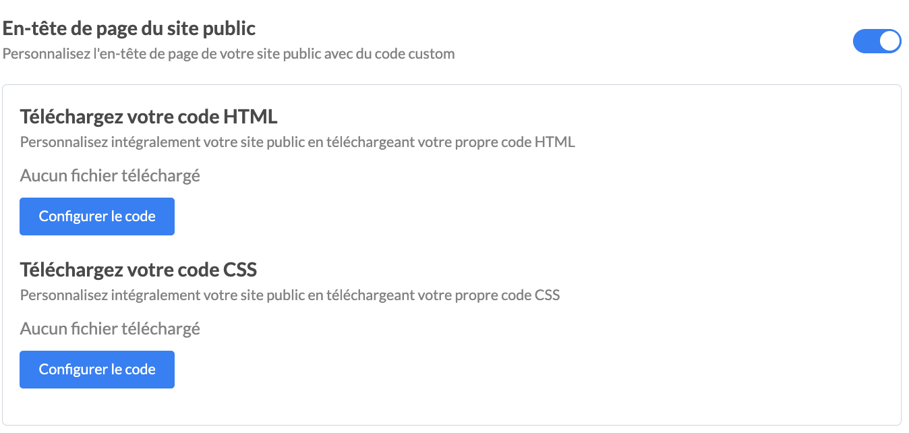Click "Aucun fichier téléchargé" under HTML section
Screen dimensions: 909x433
coord(110,176)
